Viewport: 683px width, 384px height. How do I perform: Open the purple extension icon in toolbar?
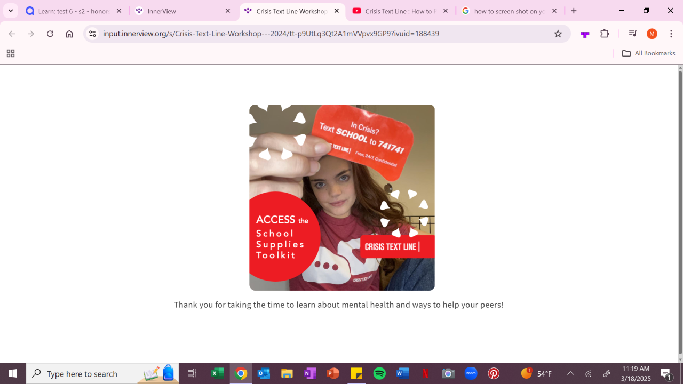tap(585, 34)
